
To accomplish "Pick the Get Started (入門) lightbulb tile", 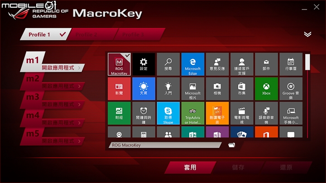I will [x=168, y=89].
